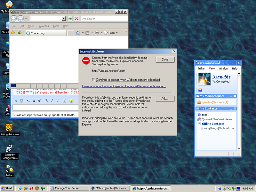256x192 pixels.
Task: Select the Connecting... browser tab
Action: (46, 33)
